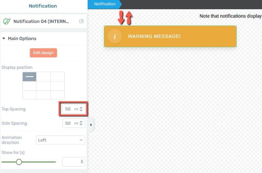The height and width of the screenshot is (173, 262).
Task: Select bottom-left display position cell
Action: click(29, 95)
